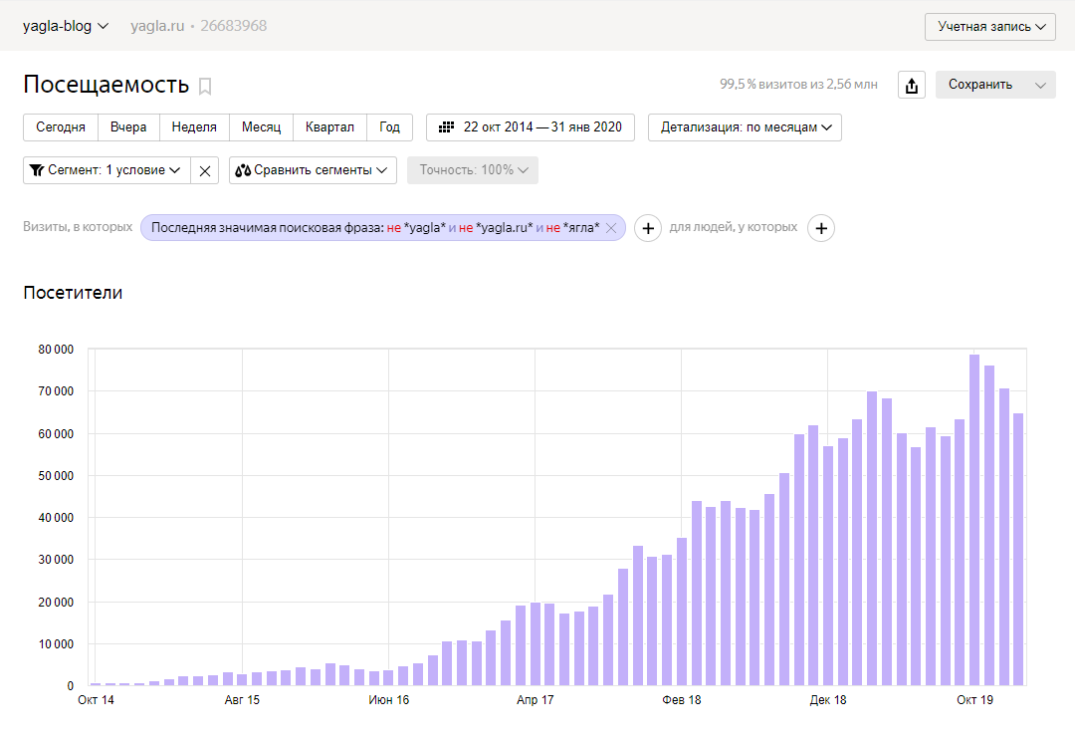Choose the Год period tab
The image size is (1075, 741).
click(x=389, y=127)
